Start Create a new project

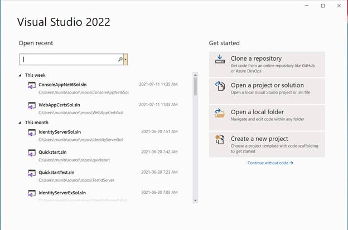click(x=267, y=144)
